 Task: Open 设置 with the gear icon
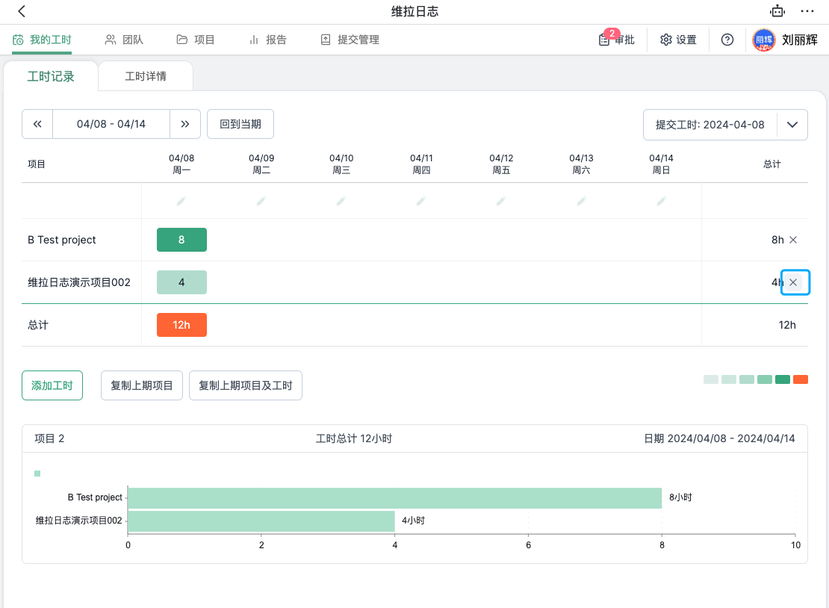pos(677,40)
